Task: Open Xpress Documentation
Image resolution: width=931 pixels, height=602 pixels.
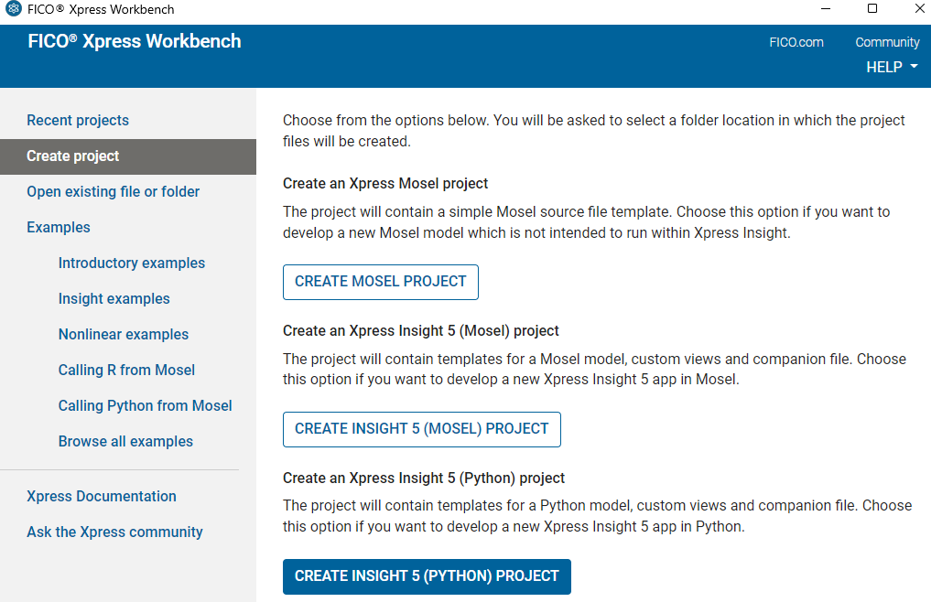Action: [x=102, y=496]
